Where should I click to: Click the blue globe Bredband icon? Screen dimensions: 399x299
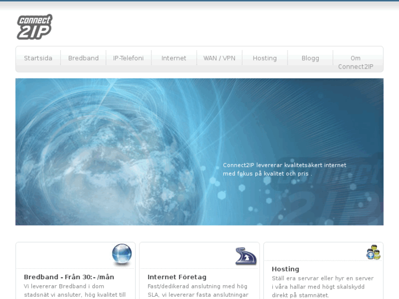(x=122, y=254)
